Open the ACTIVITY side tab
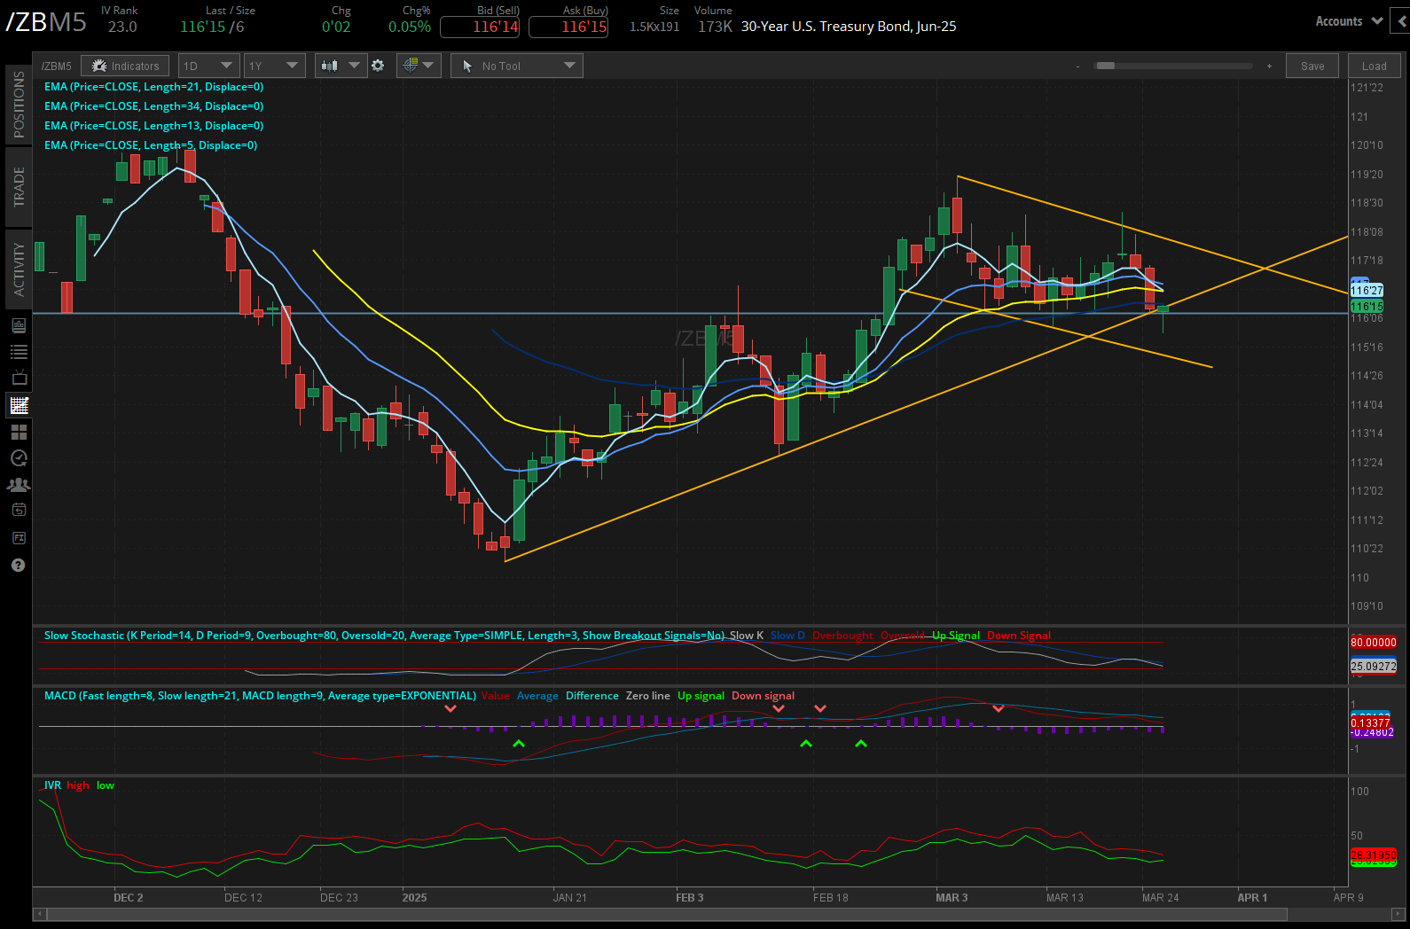 tap(19, 269)
